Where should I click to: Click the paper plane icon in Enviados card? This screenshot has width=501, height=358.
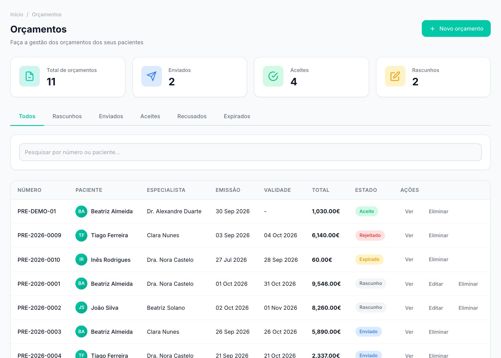pos(151,76)
